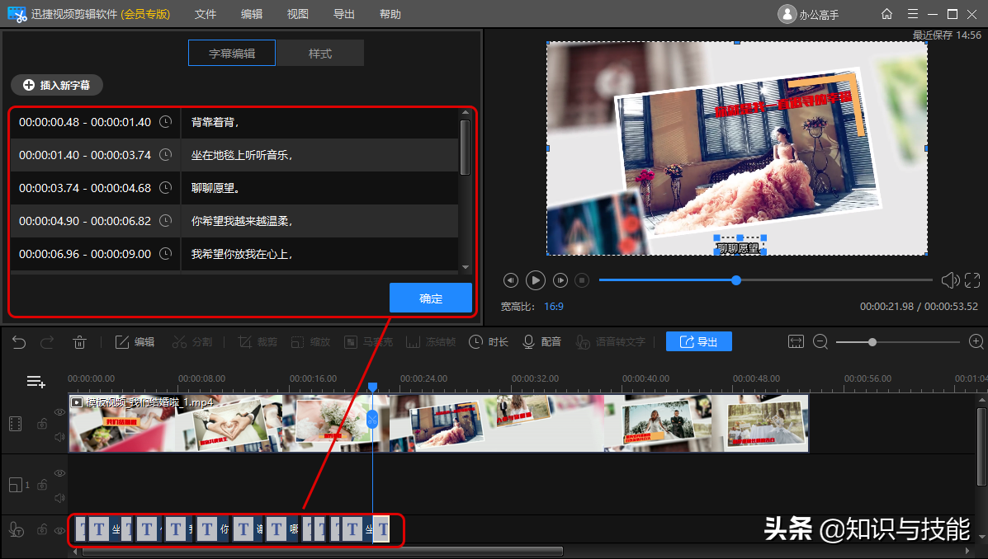The width and height of the screenshot is (988, 559).
Task: Click the preview playback progress slider handle
Action: [x=736, y=280]
